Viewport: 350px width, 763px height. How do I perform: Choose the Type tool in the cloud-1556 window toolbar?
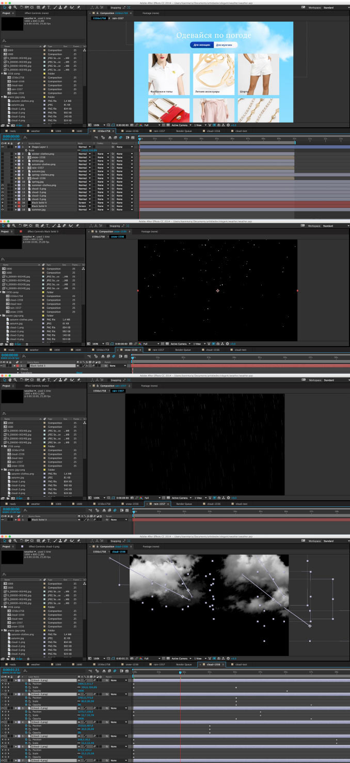pos(48,541)
